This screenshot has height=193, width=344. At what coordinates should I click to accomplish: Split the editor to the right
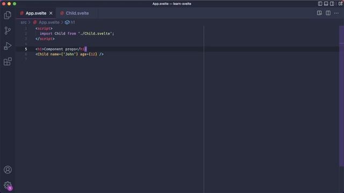click(328, 13)
